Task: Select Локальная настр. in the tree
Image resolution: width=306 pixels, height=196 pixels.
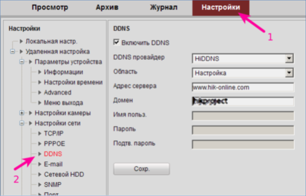Action: pyautogui.click(x=51, y=41)
